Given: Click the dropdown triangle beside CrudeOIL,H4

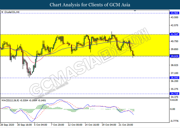Looking at the screenshot, I should [x=2, y=12].
